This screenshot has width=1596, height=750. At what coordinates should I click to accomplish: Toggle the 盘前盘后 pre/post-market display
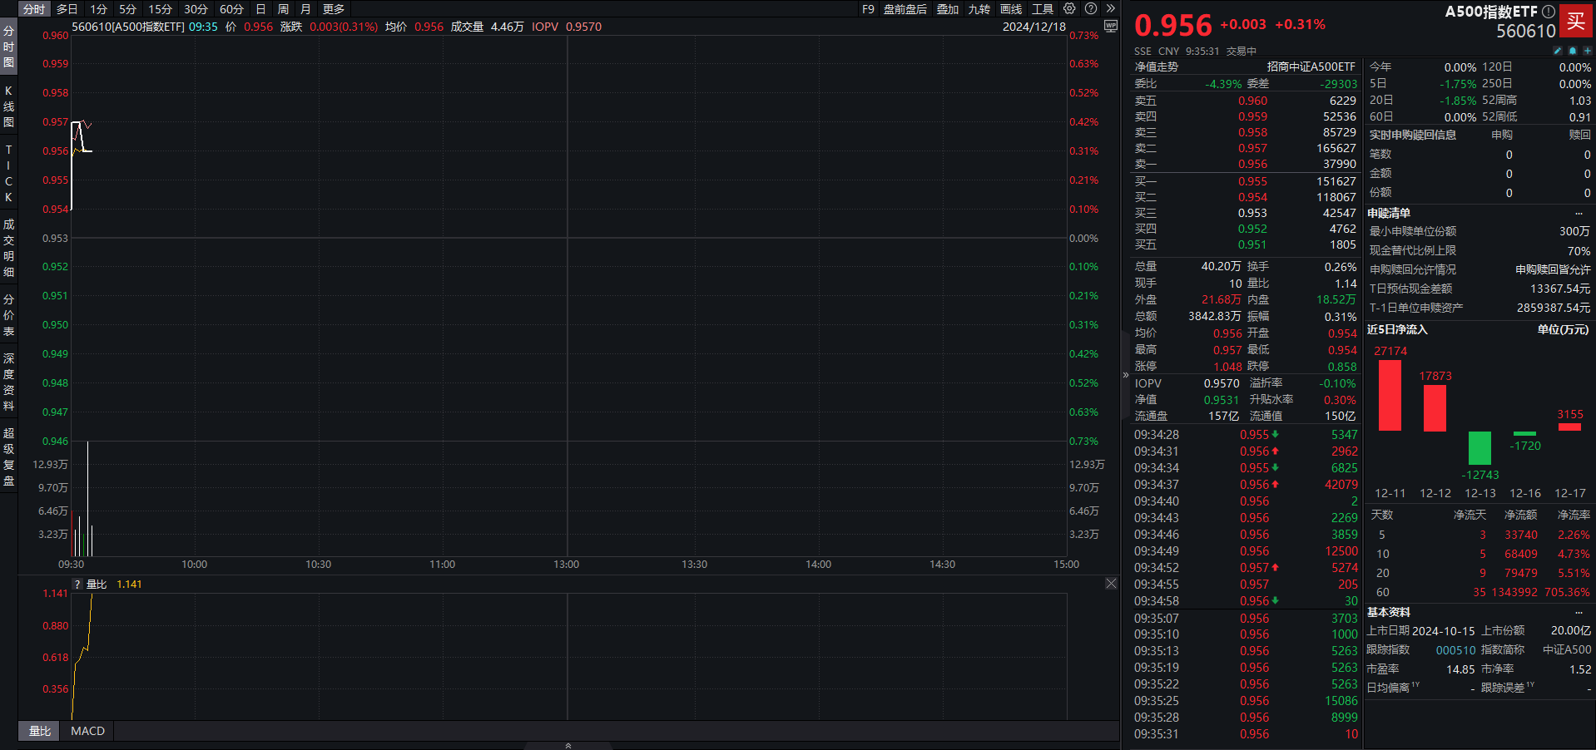pos(905,9)
